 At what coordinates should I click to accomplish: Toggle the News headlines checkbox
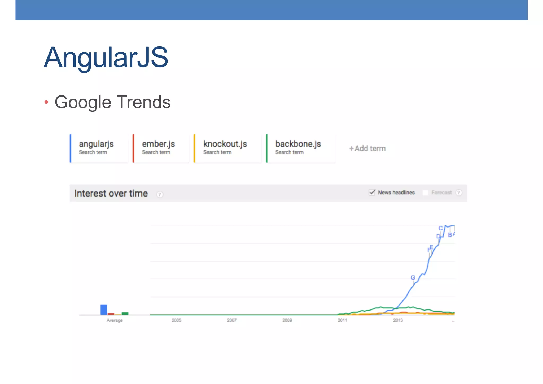point(372,193)
